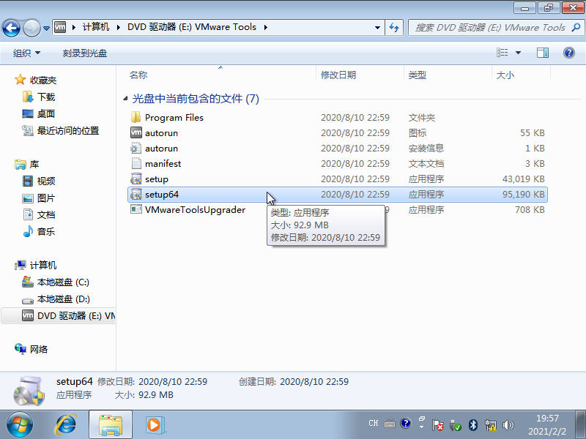Choose 刻录到光盘 in the toolbar
The height and width of the screenshot is (439, 586).
(85, 53)
